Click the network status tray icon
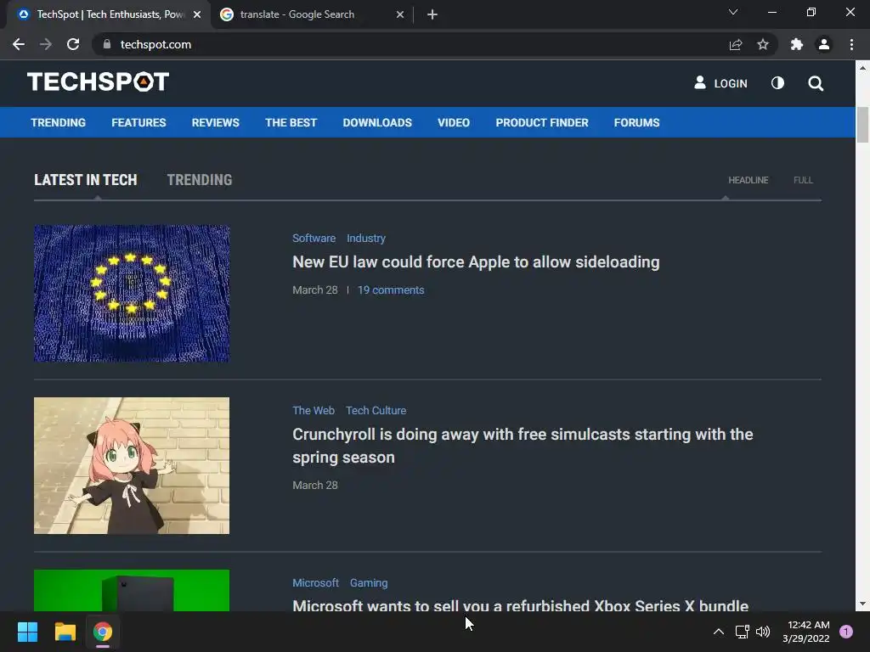This screenshot has height=652, width=870. pyautogui.click(x=742, y=632)
